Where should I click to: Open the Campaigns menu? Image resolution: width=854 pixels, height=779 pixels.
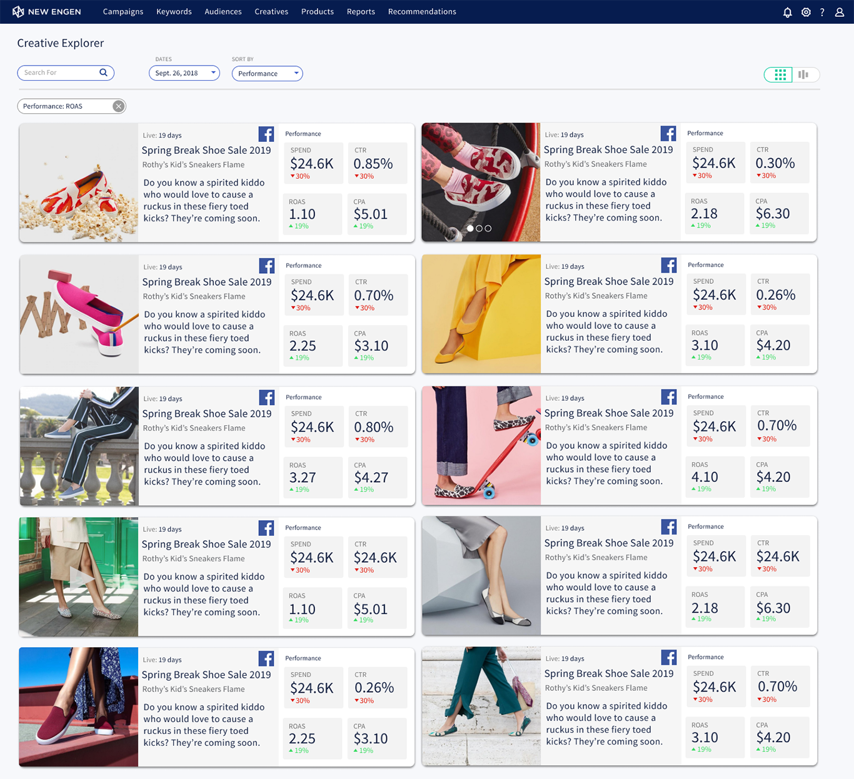coord(123,12)
